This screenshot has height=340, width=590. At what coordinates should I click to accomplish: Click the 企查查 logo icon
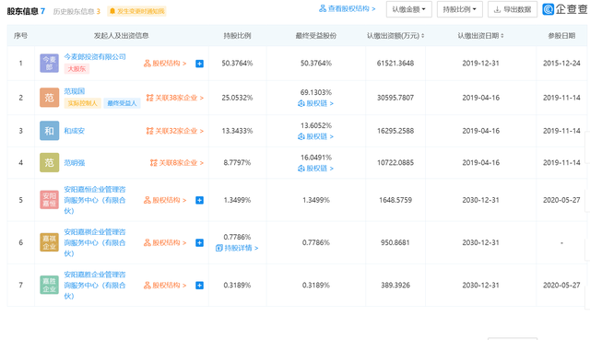coord(548,9)
